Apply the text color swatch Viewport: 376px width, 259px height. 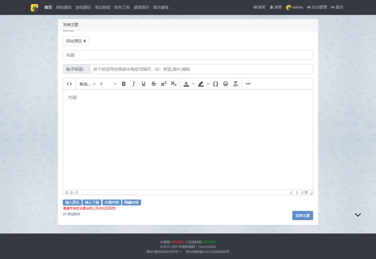pyautogui.click(x=186, y=84)
